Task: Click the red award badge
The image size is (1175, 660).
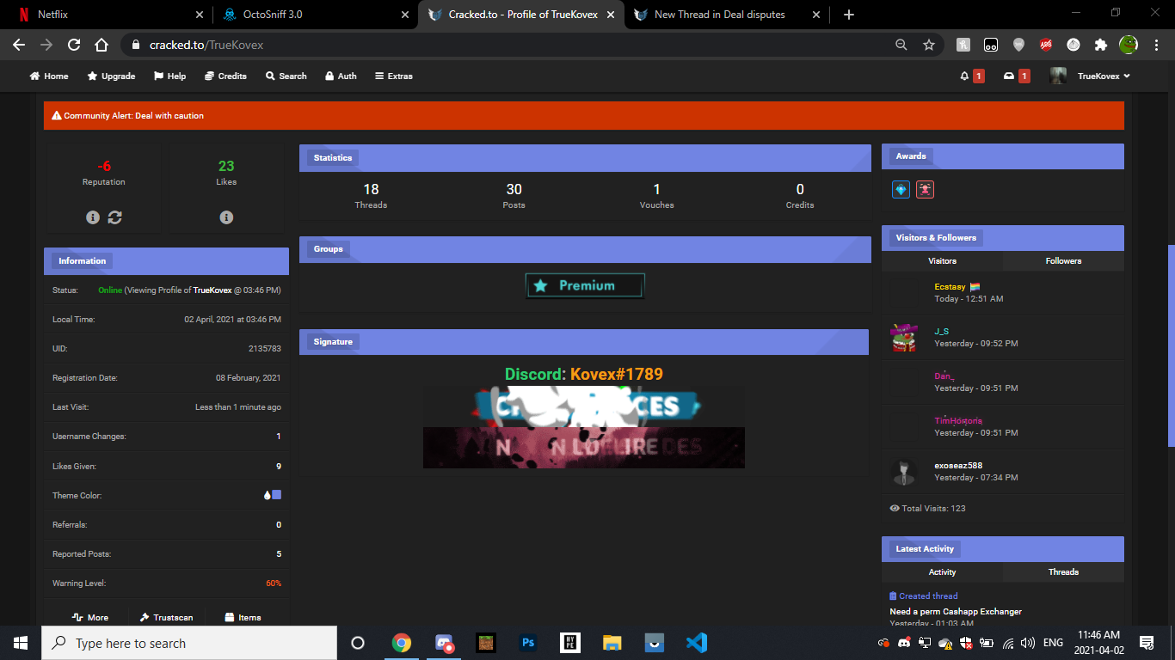Action: [x=925, y=189]
